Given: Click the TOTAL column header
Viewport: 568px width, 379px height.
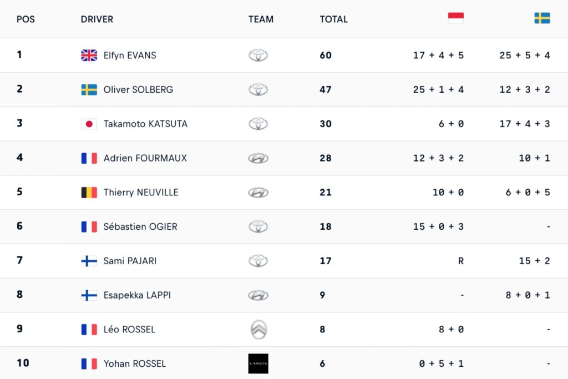Looking at the screenshot, I should [x=333, y=19].
